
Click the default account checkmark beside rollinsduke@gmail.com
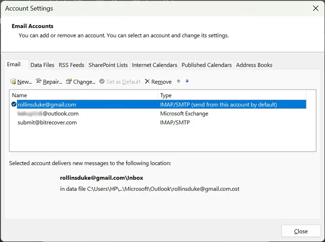[14, 104]
